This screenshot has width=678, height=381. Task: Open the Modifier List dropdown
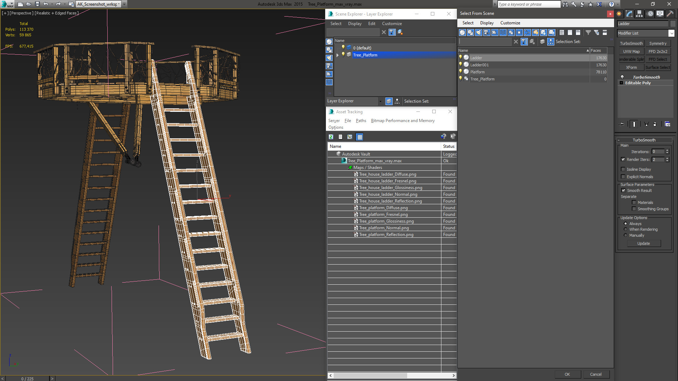click(671, 33)
